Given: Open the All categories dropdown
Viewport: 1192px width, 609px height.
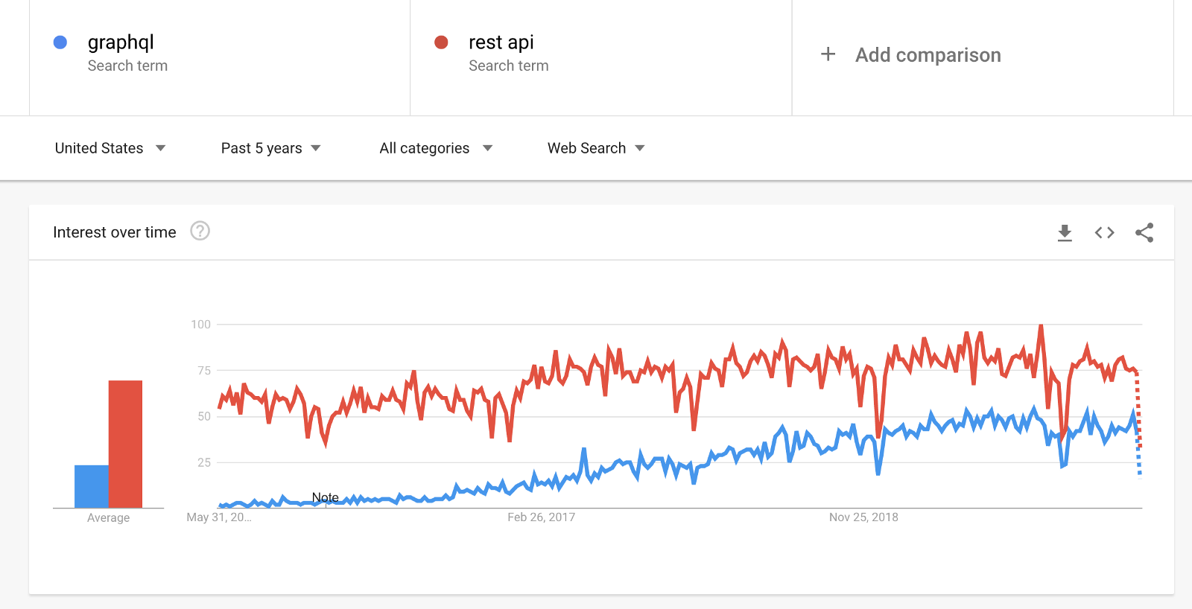Looking at the screenshot, I should tap(435, 148).
